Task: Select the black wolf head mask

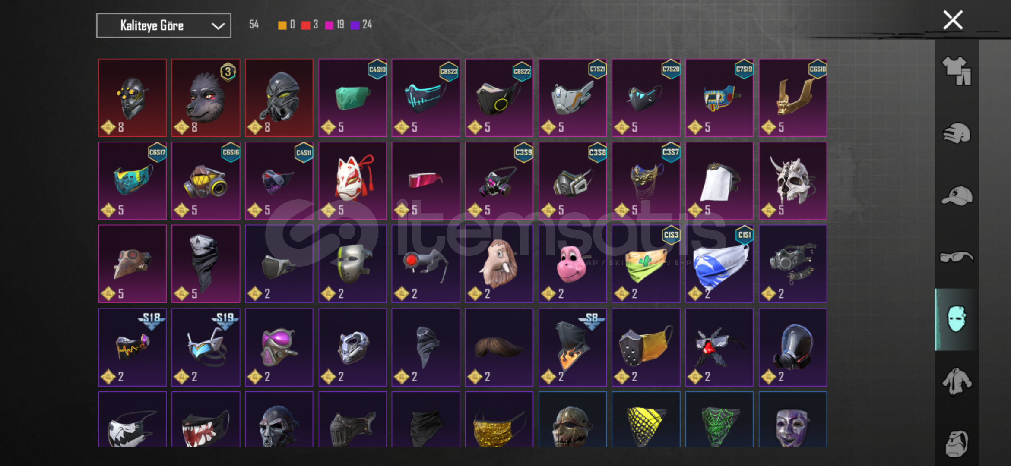Action: 206,98
